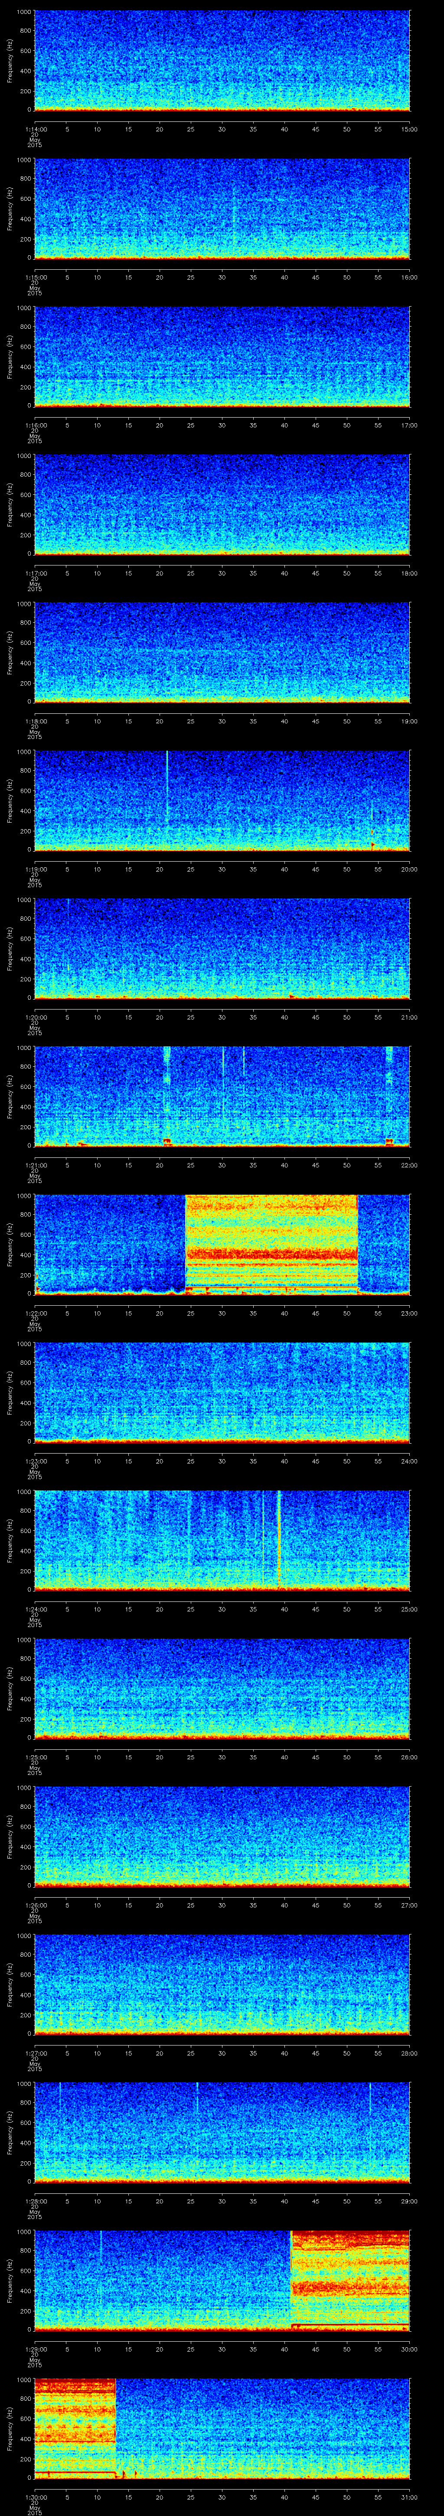Click the '20:00' end time label
444x2516 pixels.
(410, 869)
